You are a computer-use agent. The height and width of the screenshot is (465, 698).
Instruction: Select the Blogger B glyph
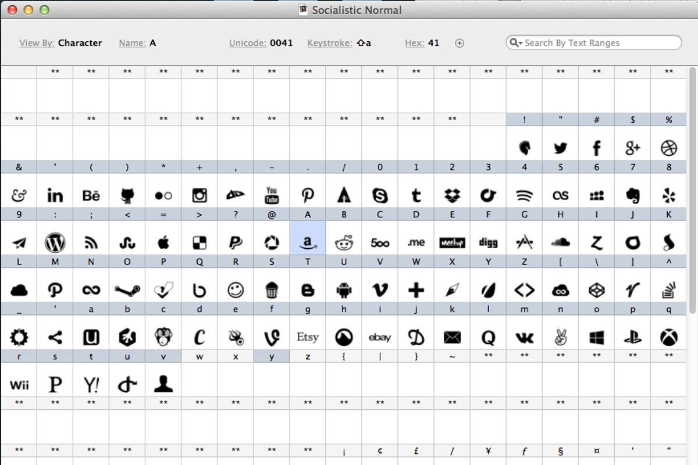coord(308,289)
